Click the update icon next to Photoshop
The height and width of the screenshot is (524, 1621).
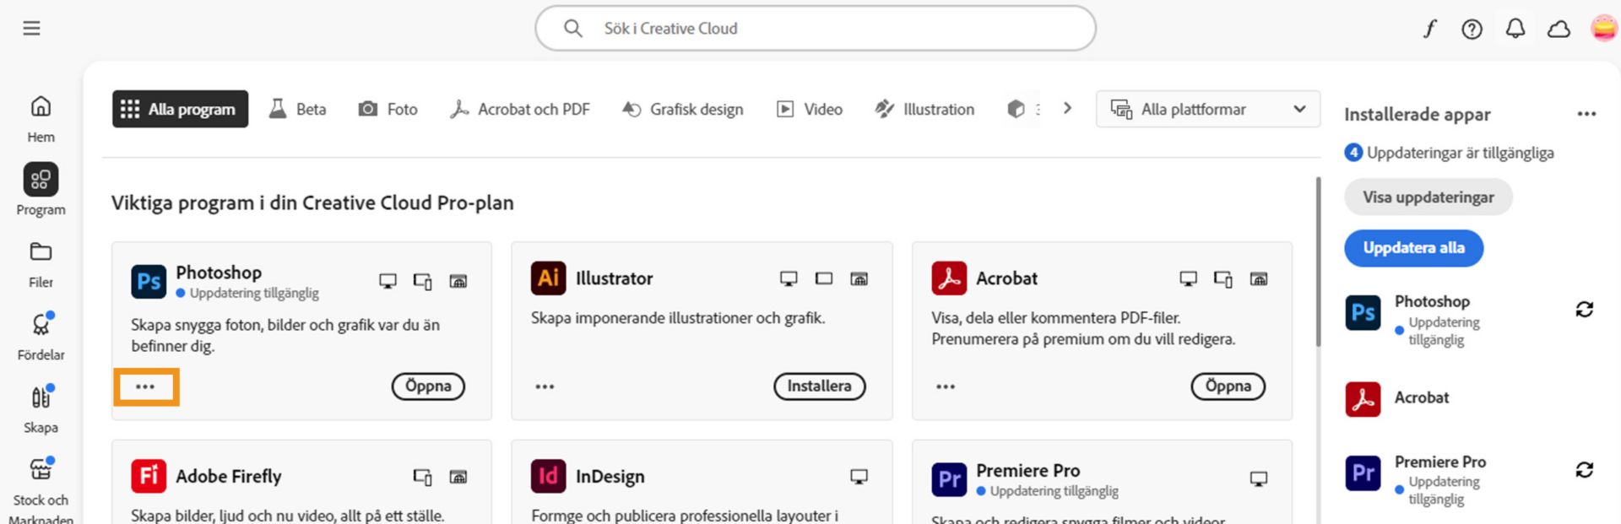tap(1584, 310)
